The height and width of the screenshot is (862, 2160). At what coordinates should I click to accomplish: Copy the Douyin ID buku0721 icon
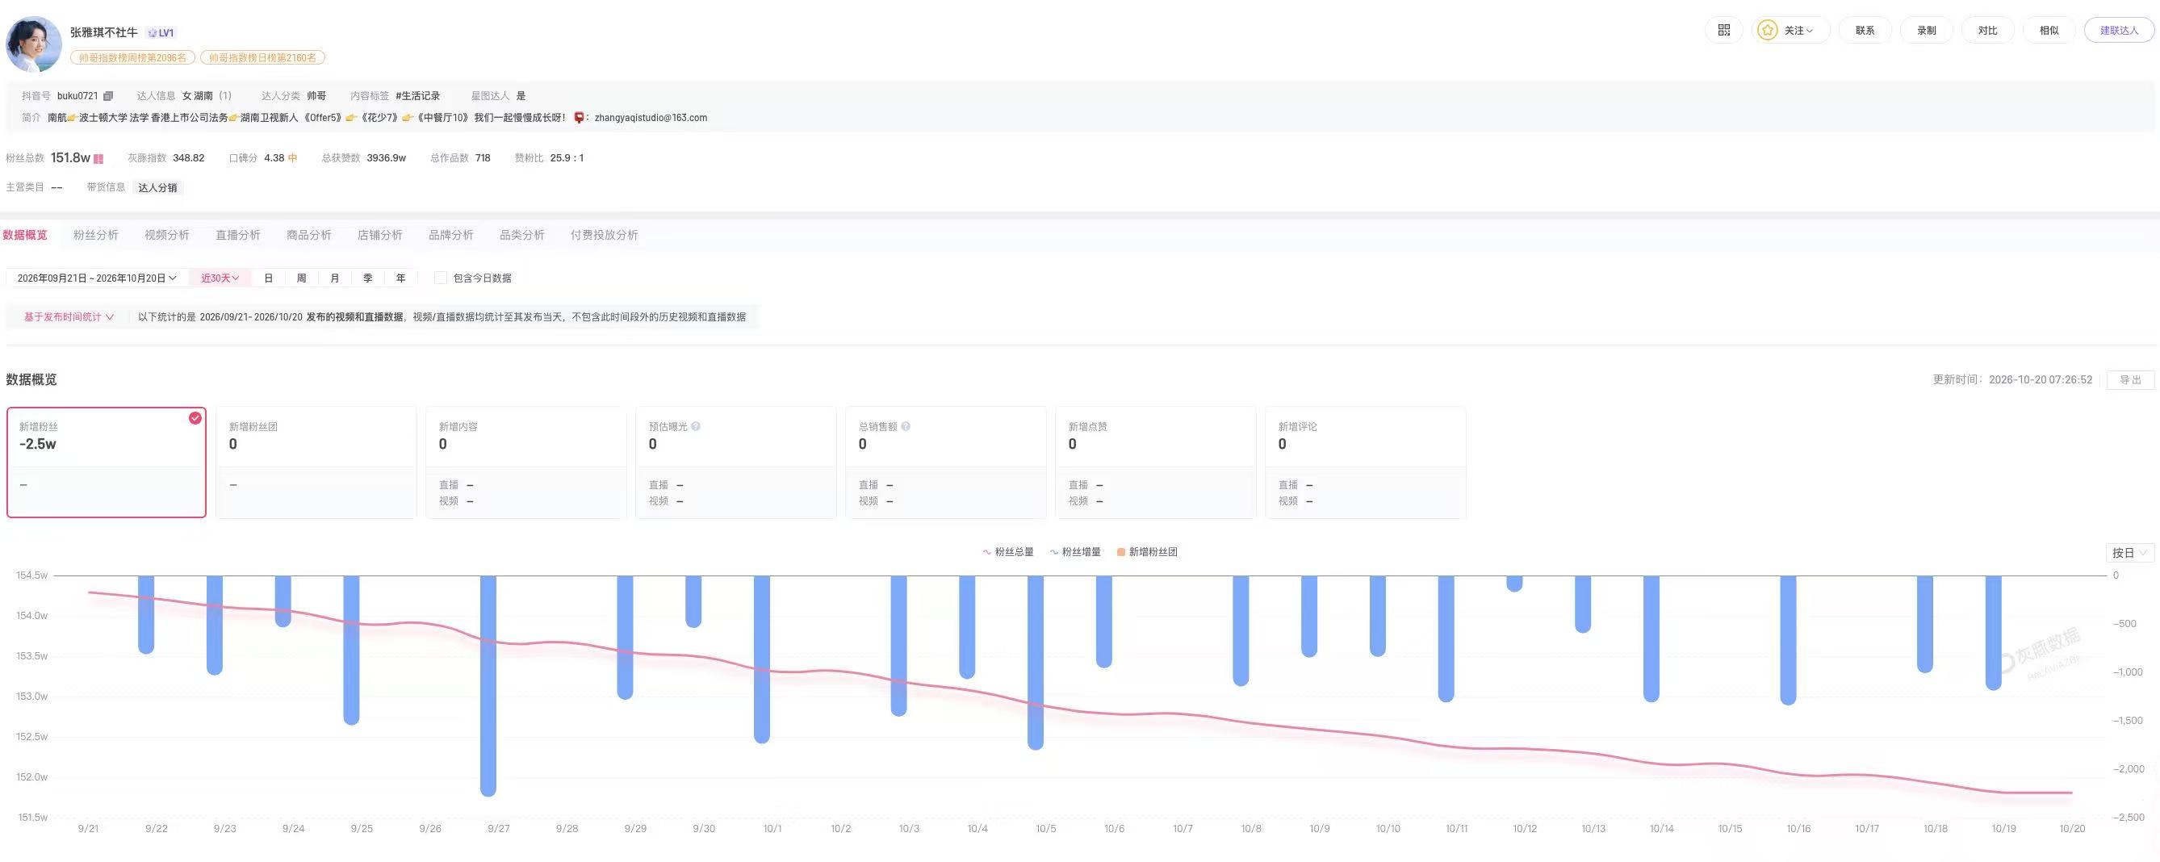point(108,96)
